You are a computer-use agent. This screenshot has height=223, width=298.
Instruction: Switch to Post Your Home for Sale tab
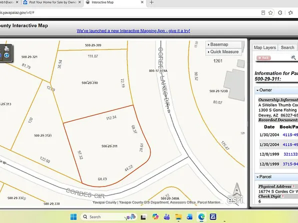pos(52,2)
